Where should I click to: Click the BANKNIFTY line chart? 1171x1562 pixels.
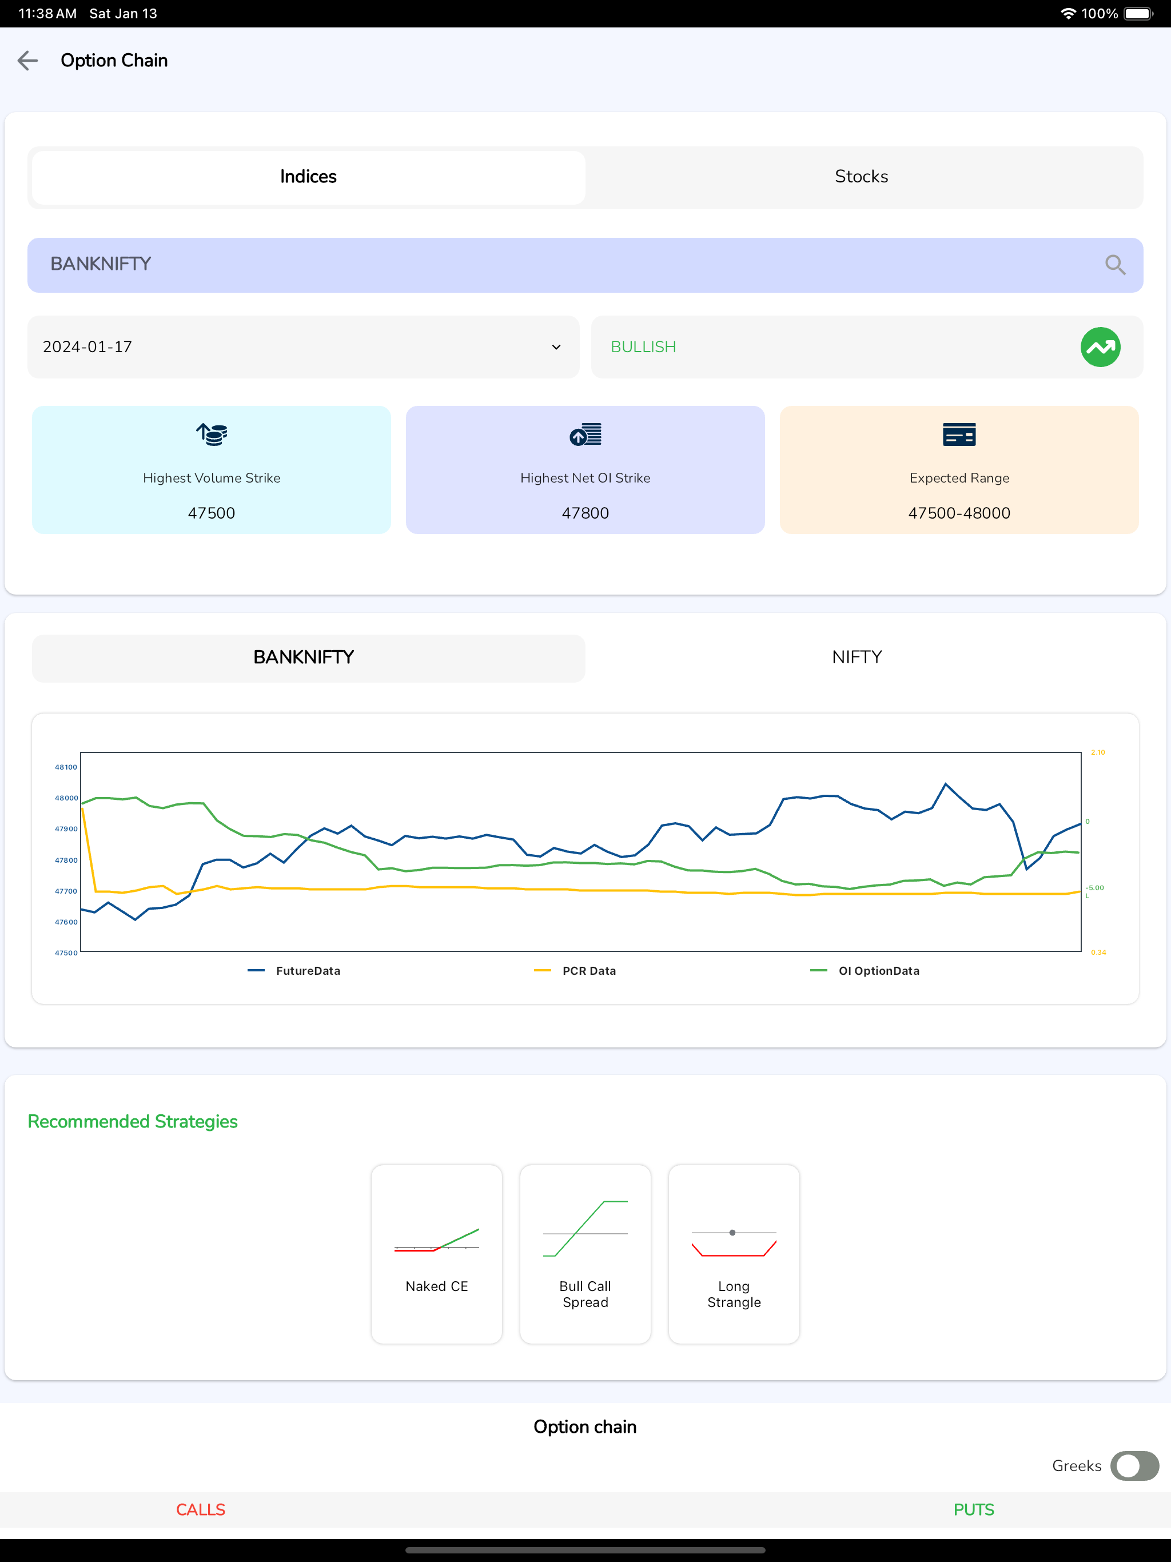pyautogui.click(x=580, y=852)
